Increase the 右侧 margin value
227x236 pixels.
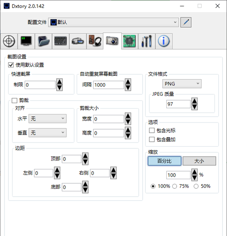[113, 170]
